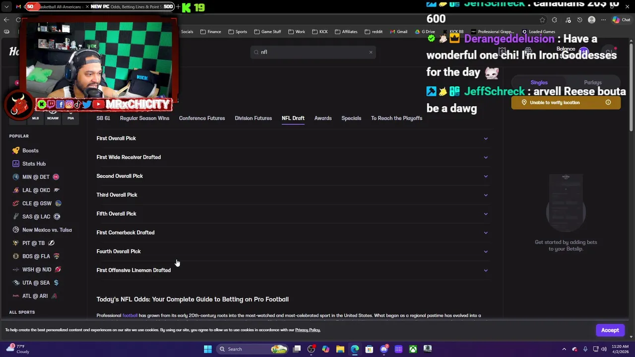The width and height of the screenshot is (635, 357).
Task: Open the Gmail bookmark
Action: coord(398,32)
